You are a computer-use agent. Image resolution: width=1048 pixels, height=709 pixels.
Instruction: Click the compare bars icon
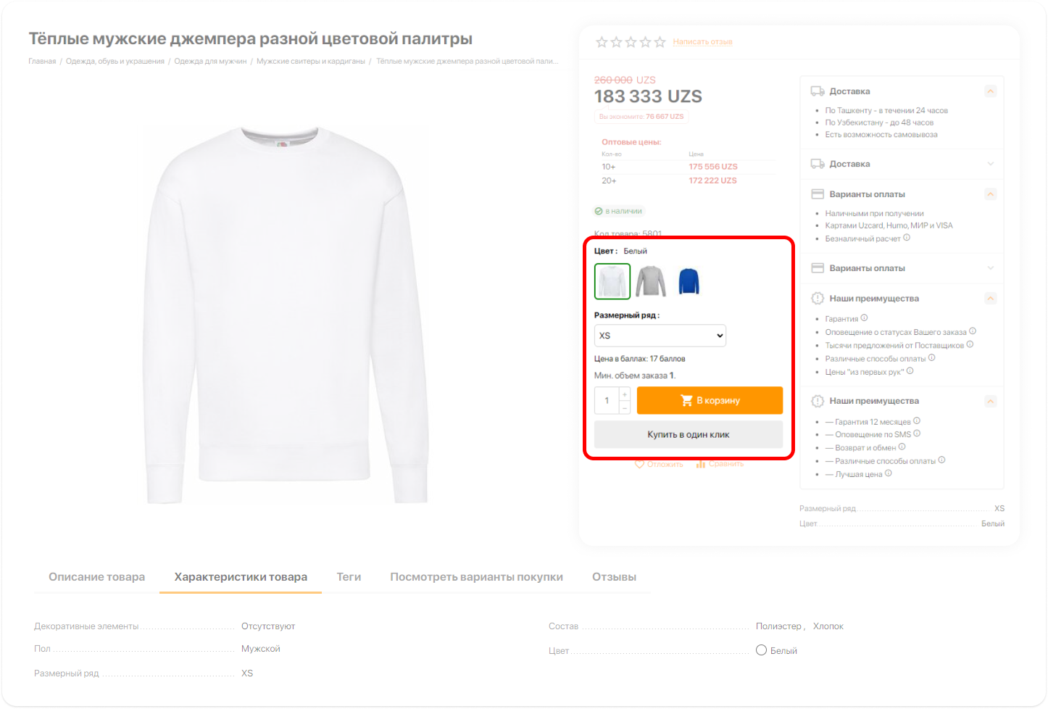(x=701, y=464)
